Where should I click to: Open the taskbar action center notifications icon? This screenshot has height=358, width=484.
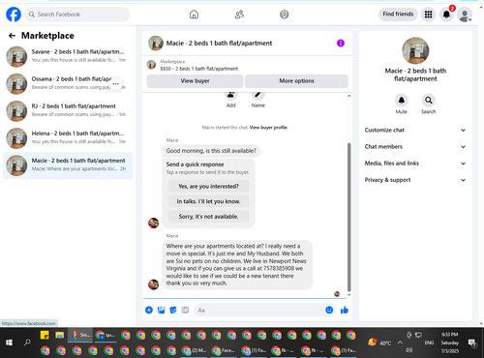click(x=472, y=343)
